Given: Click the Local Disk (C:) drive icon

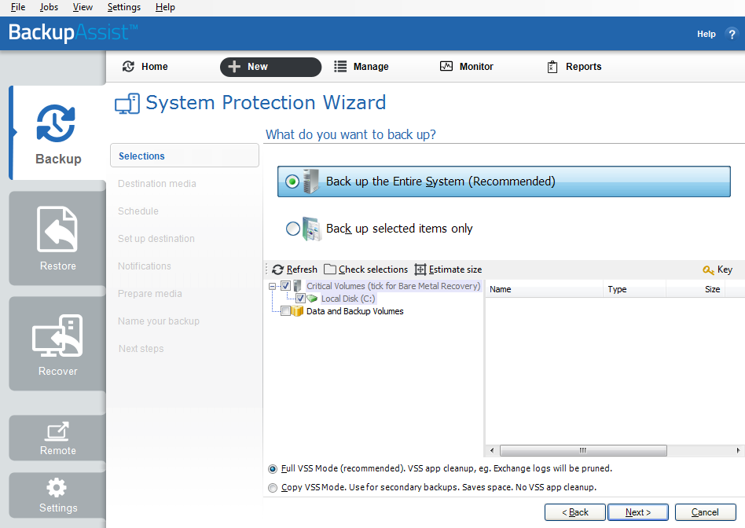Looking at the screenshot, I should [x=312, y=299].
